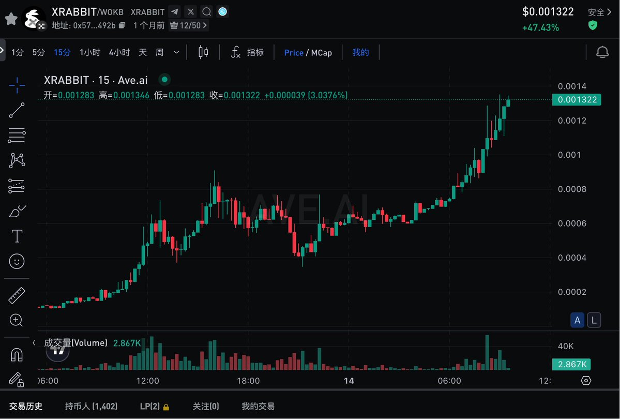Select the forecast and measurement tool
Image resolution: width=620 pixels, height=419 pixels.
17,186
